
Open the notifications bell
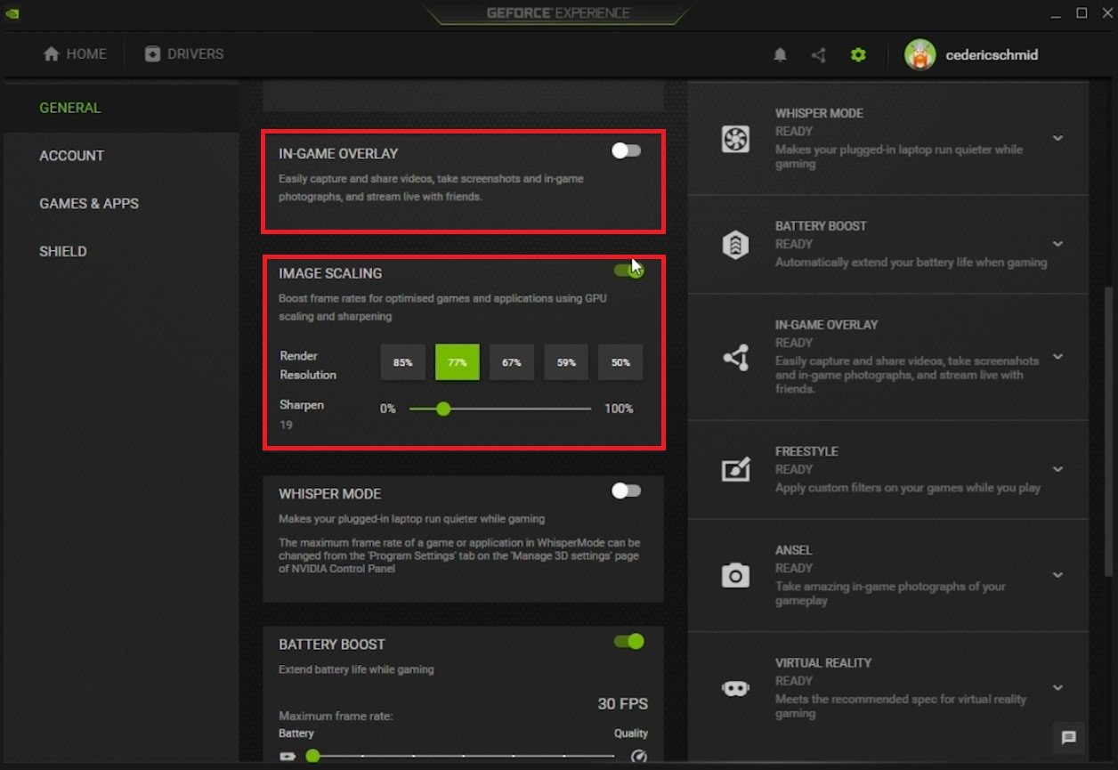[x=780, y=55]
